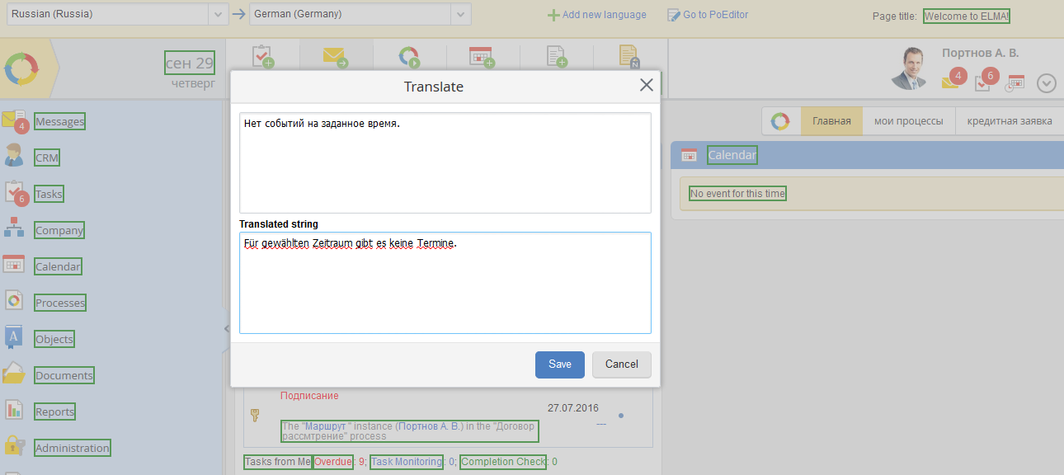
Task: Click the new message toolbar icon
Action: [335, 58]
